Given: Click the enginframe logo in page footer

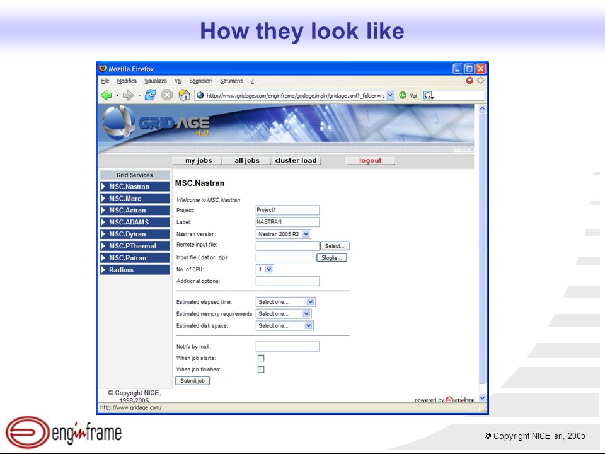Looking at the screenshot, I should click(x=459, y=400).
